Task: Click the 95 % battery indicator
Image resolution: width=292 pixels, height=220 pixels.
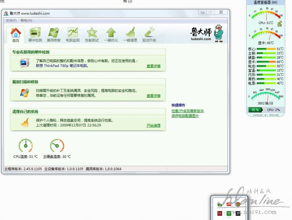Action: [255, 110]
